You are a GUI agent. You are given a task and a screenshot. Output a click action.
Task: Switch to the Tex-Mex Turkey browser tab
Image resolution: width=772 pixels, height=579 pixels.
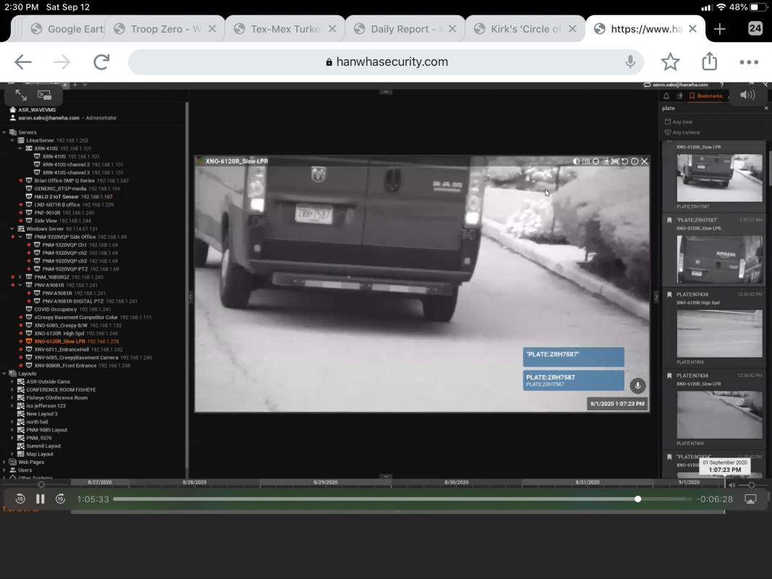pos(286,29)
